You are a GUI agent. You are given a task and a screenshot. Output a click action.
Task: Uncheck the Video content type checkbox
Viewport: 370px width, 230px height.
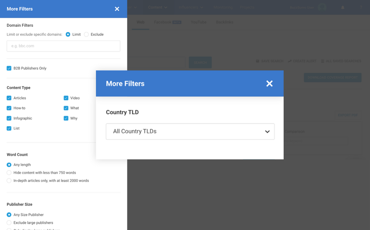coord(66,98)
